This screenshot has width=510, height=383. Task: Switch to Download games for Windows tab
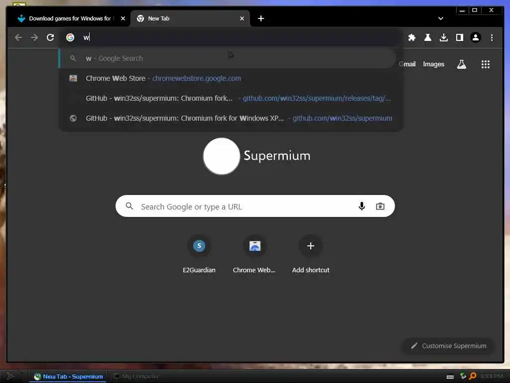point(69,18)
